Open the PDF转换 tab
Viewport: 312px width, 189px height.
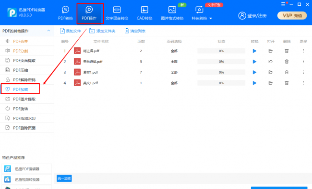pos(65,13)
